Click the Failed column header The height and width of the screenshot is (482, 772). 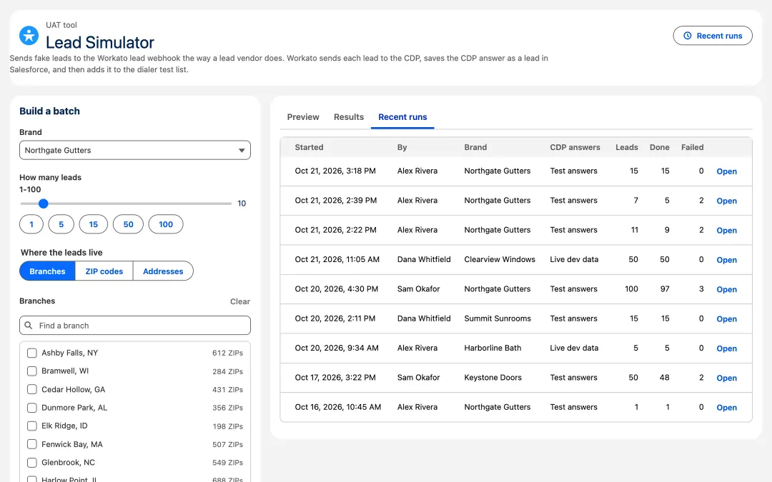[692, 147]
